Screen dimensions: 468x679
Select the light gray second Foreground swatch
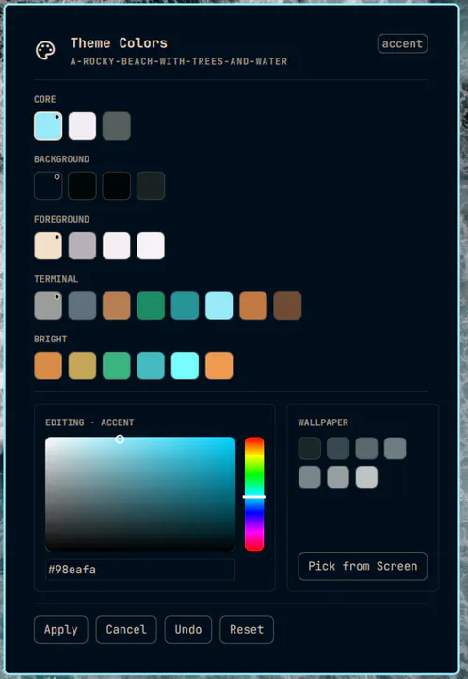tap(82, 246)
